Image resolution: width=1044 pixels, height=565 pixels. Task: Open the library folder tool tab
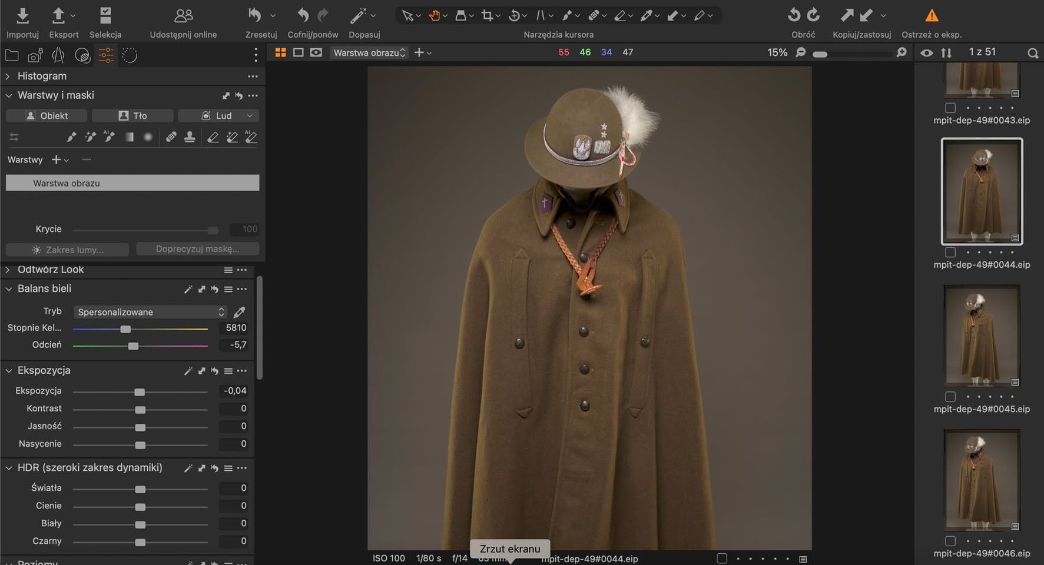click(11, 56)
